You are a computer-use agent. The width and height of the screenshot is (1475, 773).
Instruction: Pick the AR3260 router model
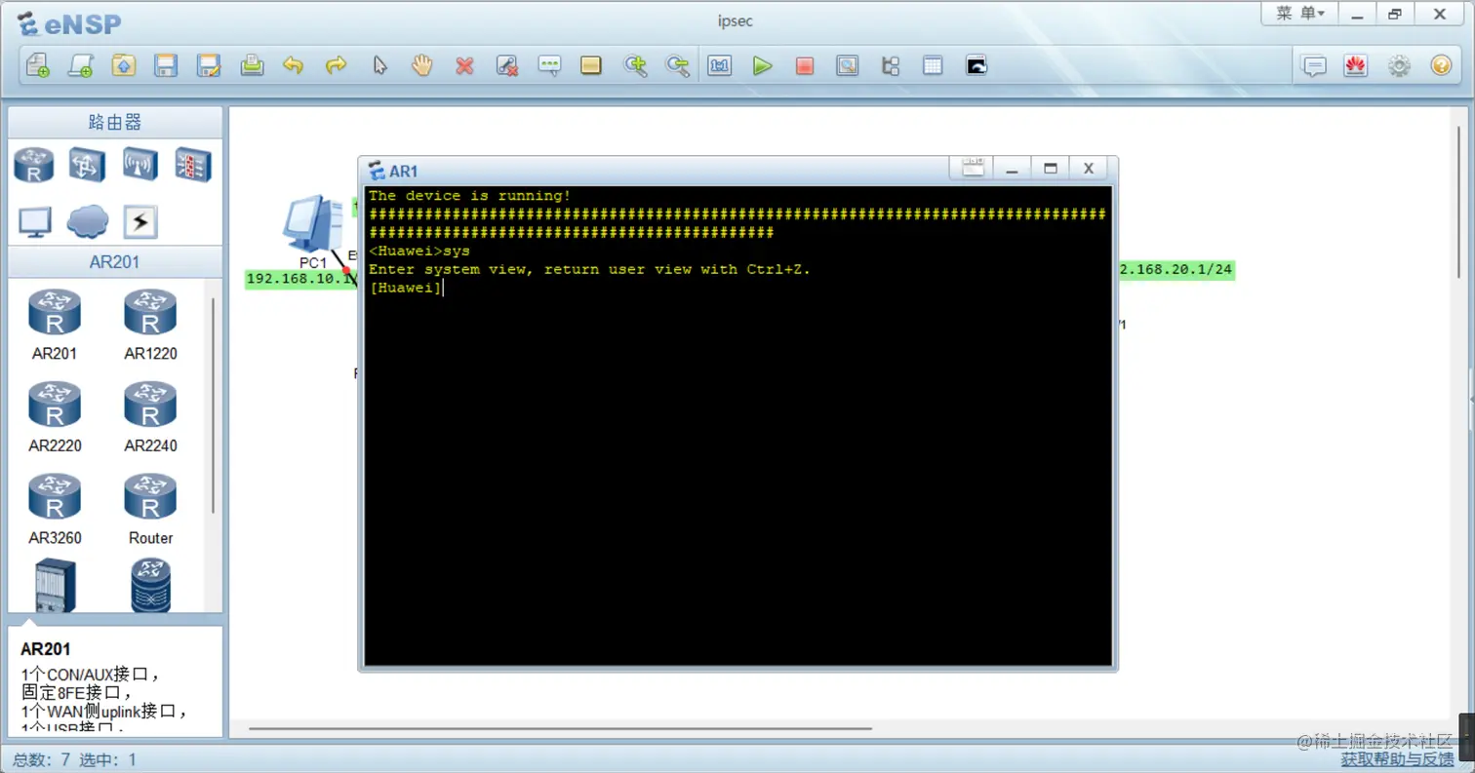pos(55,509)
